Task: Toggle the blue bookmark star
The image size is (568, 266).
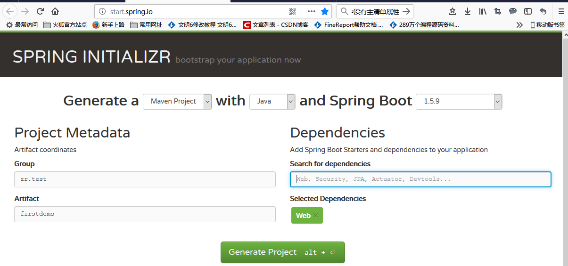Action: pos(325,11)
